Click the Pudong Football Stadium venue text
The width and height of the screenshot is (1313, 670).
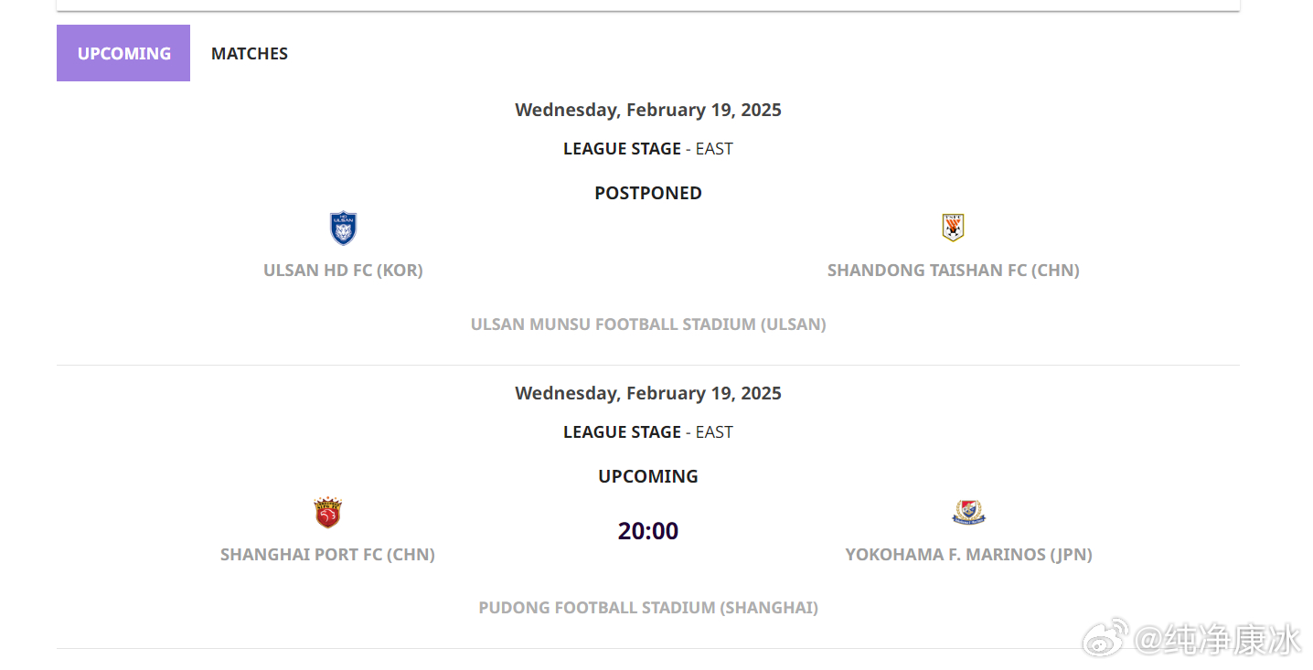pos(648,608)
